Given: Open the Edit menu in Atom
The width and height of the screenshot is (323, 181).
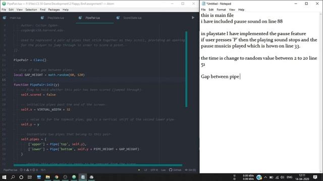Looking at the screenshot, I should click(x=11, y=10).
